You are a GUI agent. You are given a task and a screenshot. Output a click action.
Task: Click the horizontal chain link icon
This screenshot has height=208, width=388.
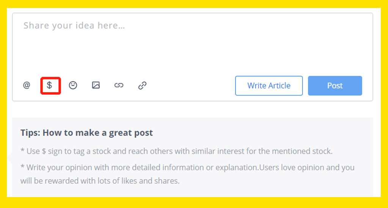tap(119, 85)
